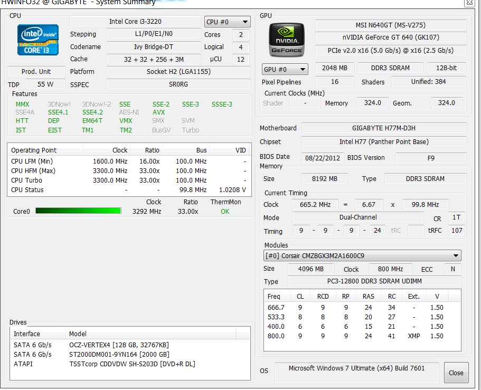Close the window via title bar X
The height and width of the screenshot is (390, 481).
click(x=470, y=3)
